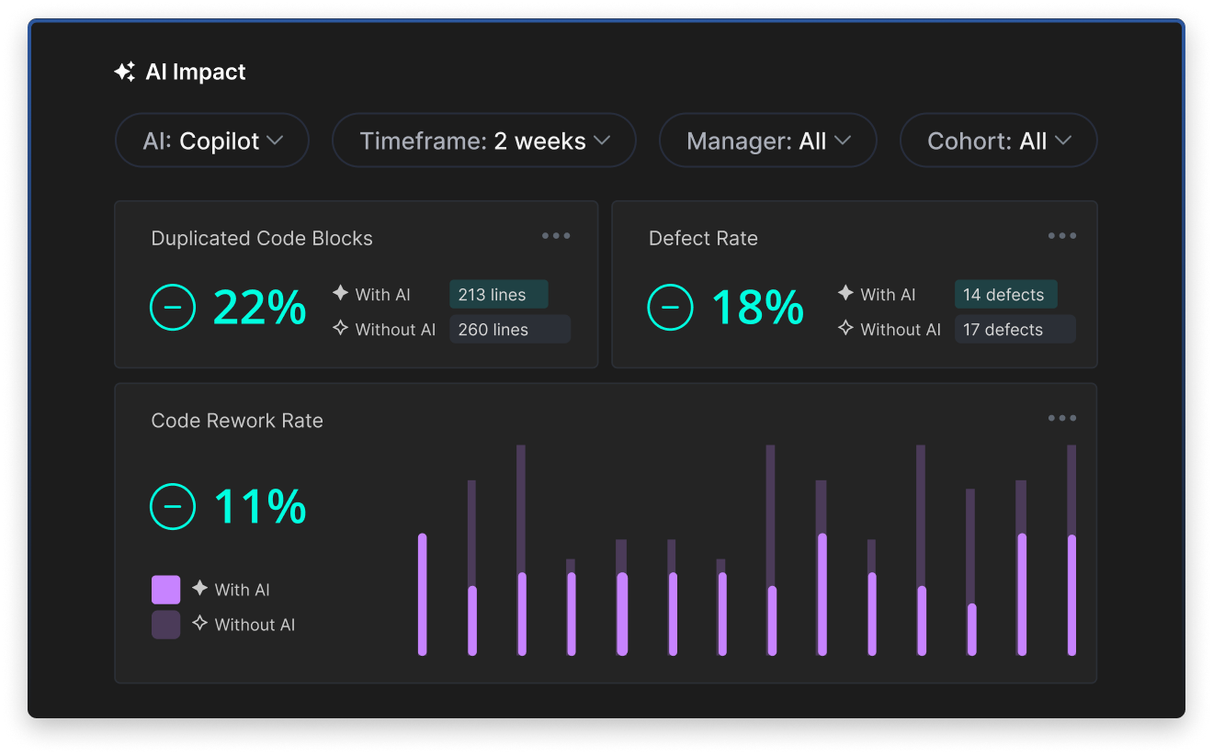1213x755 pixels.
Task: Click the AI Impact sparkle icon
Action: tap(124, 73)
